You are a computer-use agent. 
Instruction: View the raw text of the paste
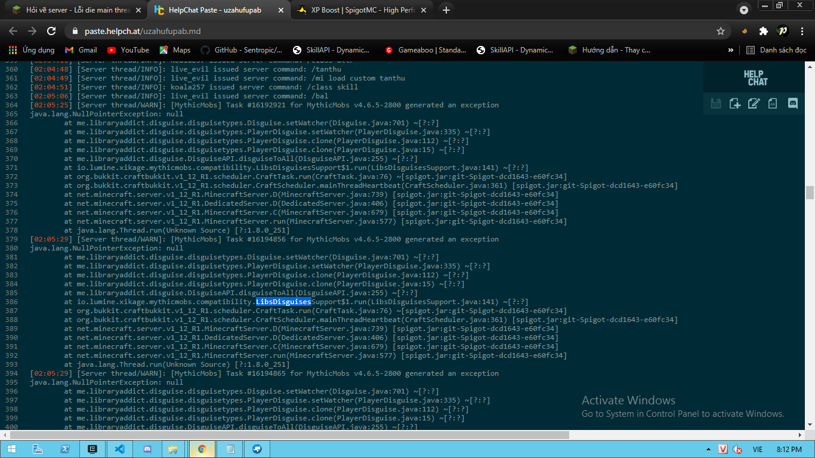[773, 104]
